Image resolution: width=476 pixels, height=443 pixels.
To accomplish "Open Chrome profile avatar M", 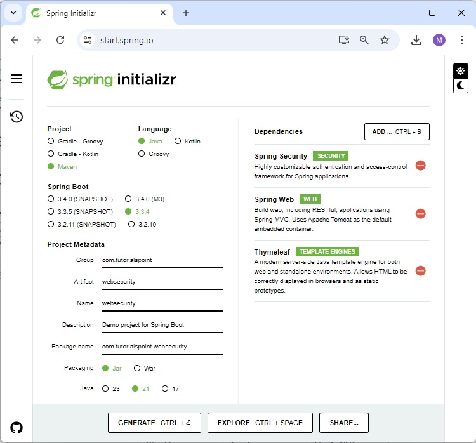I will tap(439, 40).
